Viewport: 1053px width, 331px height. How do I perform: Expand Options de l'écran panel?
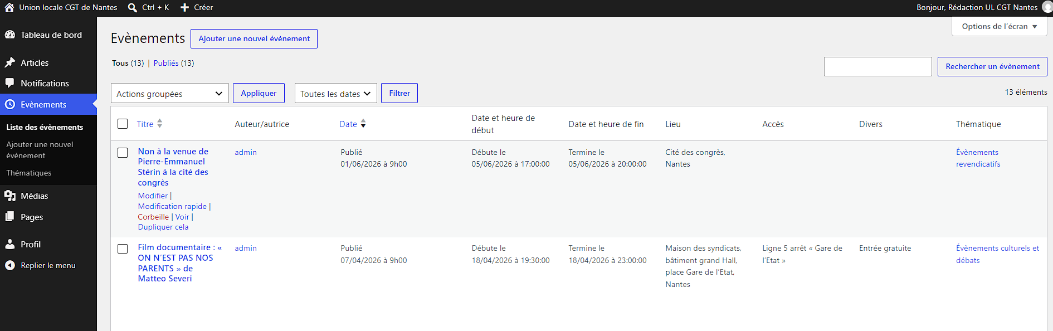(999, 26)
